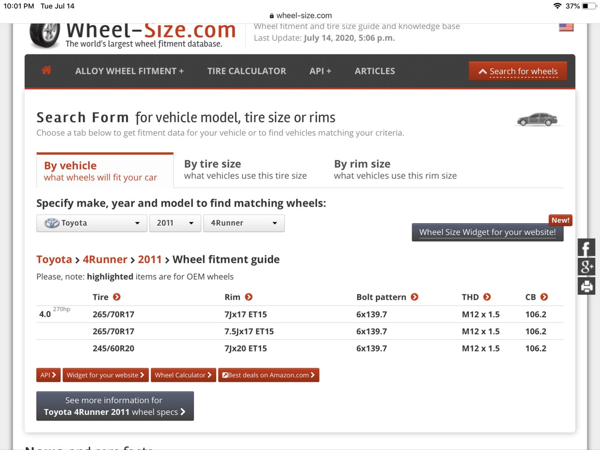This screenshot has height=450, width=600.
Task: Collapse the Search for wheels panel
Action: point(518,71)
